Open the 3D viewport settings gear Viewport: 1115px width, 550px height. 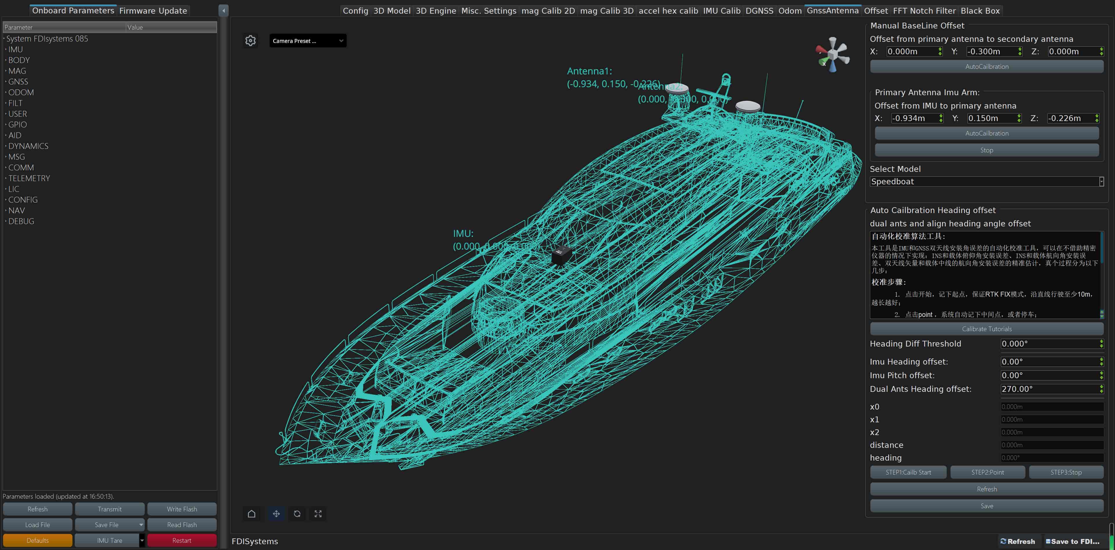point(250,41)
